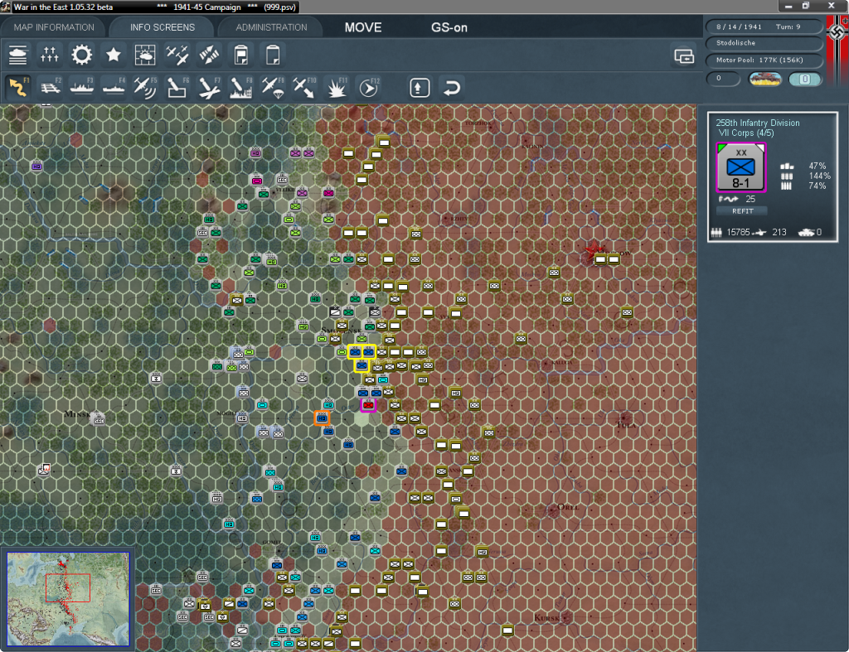
Task: Click the red star Moscow marker
Action: (595, 251)
